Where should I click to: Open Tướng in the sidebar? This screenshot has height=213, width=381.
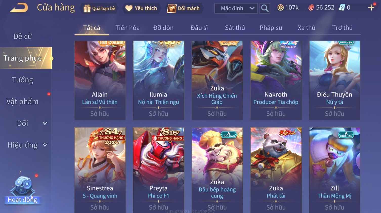click(23, 80)
